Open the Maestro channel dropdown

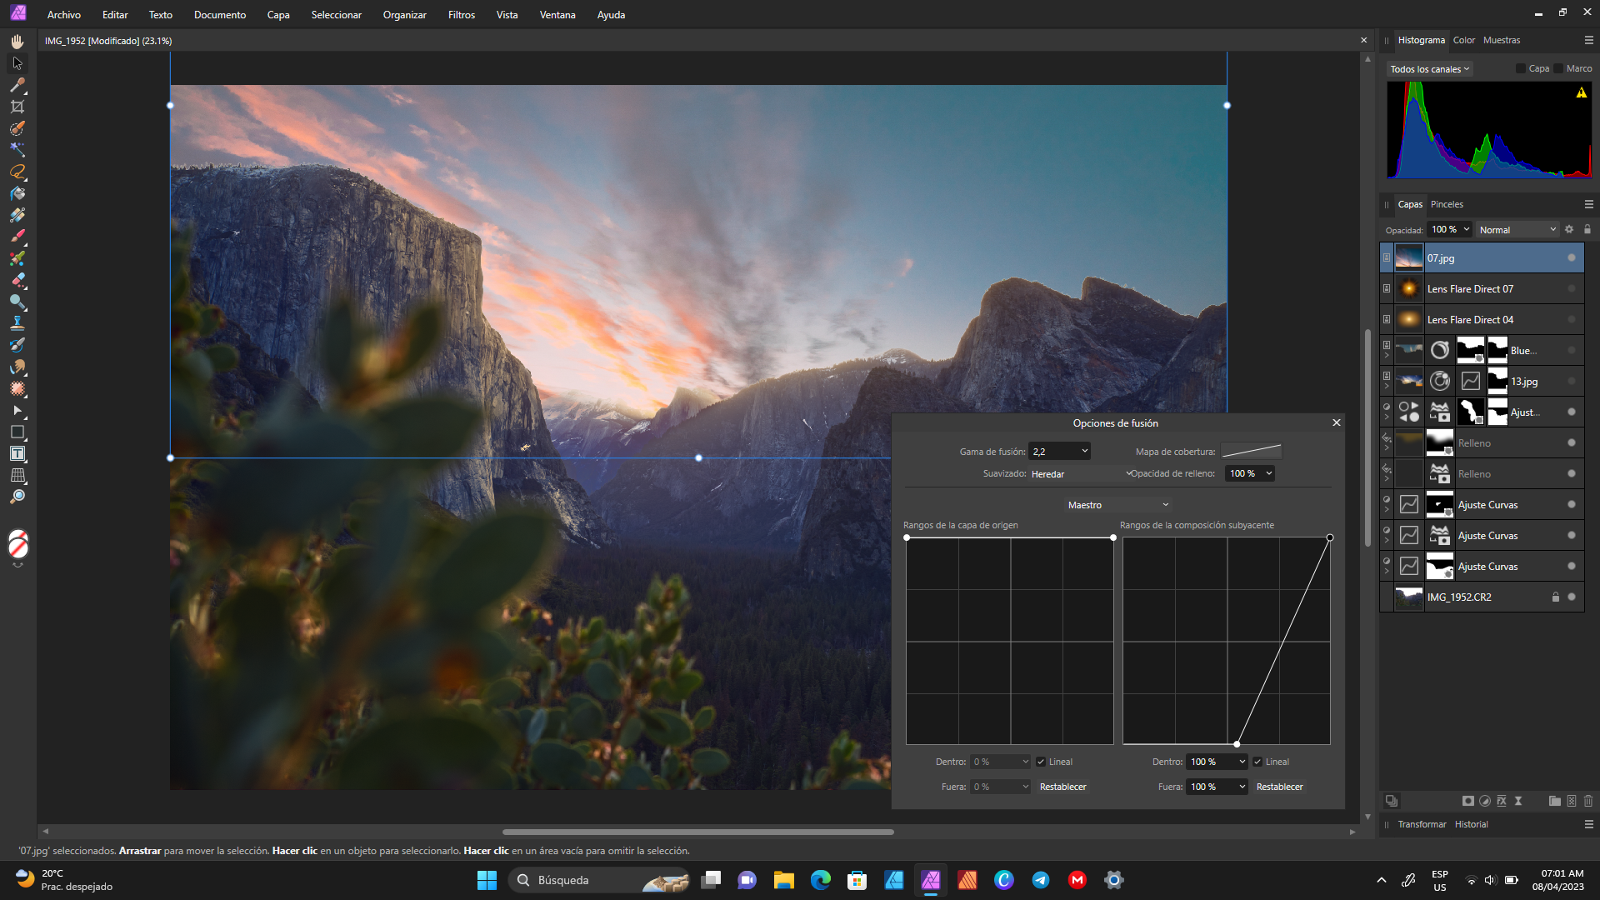tap(1117, 505)
